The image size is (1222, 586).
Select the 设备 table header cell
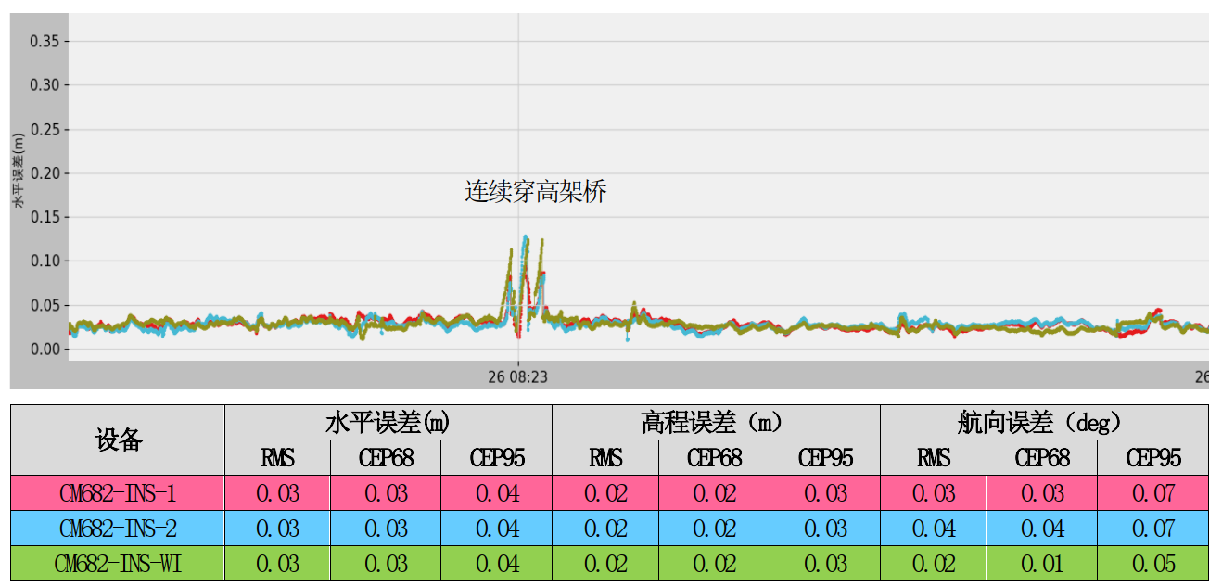(118, 439)
